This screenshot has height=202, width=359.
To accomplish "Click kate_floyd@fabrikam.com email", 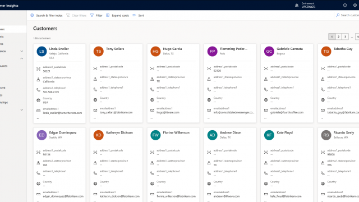I will coord(286,196).
